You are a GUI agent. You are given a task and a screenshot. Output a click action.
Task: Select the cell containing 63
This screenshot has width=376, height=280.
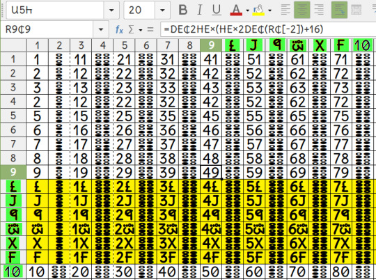click(298, 87)
